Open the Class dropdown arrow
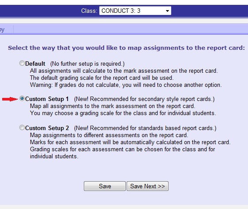The width and height of the screenshot is (248, 209). tap(167, 11)
